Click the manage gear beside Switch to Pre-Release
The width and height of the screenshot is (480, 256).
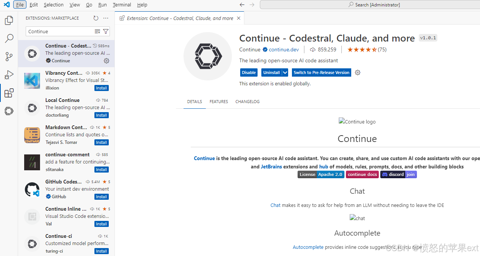click(x=358, y=72)
